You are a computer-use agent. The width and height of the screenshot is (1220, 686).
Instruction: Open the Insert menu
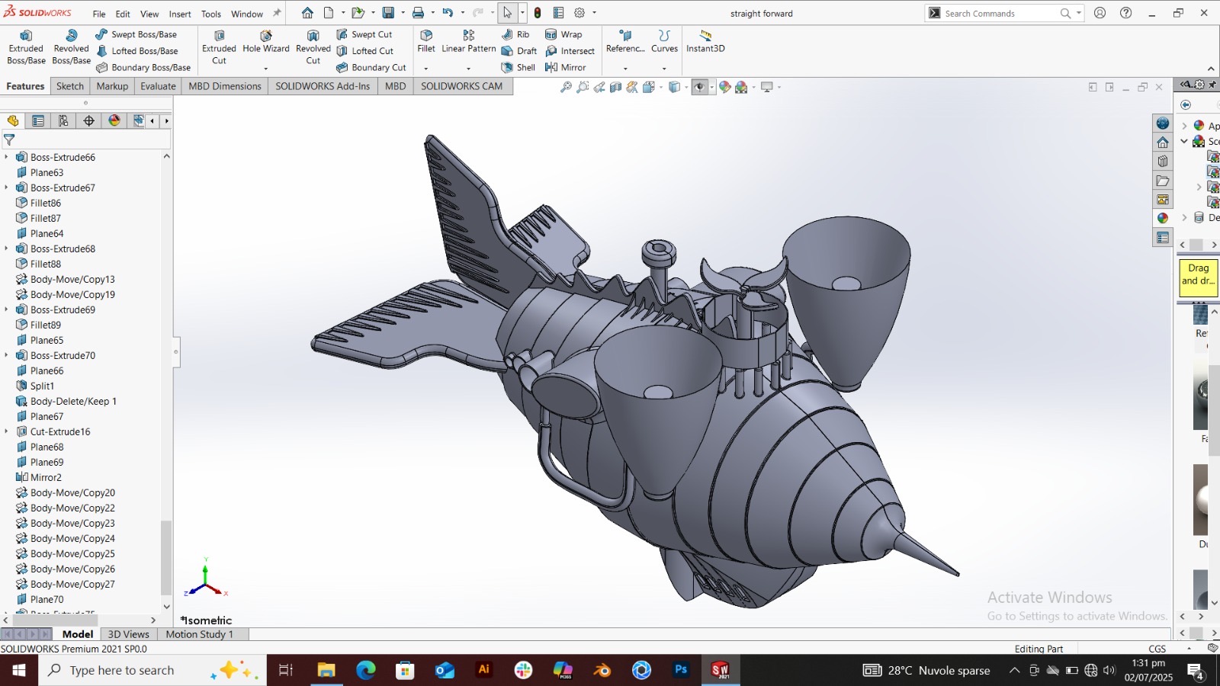180,14
